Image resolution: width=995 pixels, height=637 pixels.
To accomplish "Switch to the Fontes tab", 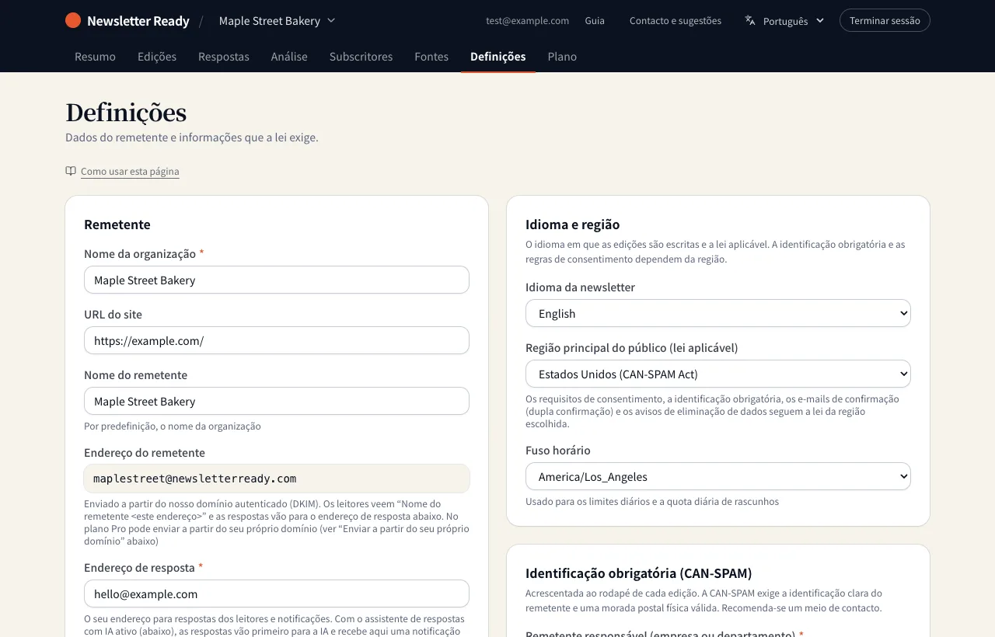I will coord(431,57).
